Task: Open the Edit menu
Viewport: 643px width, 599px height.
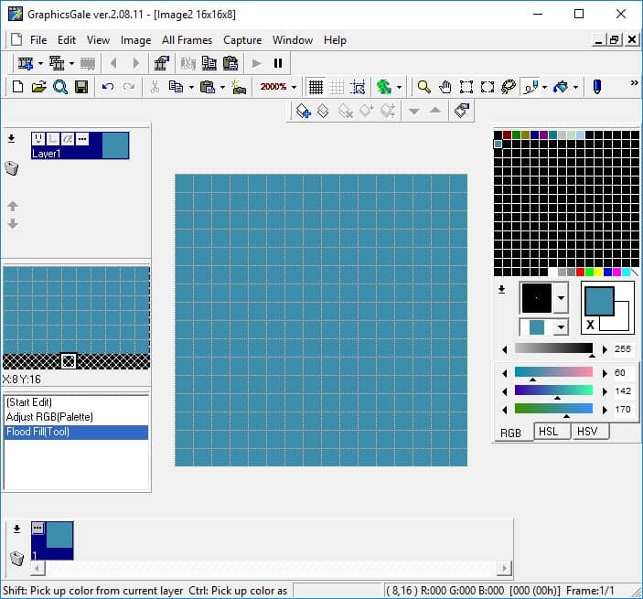Action: point(67,40)
